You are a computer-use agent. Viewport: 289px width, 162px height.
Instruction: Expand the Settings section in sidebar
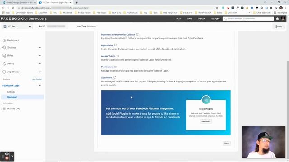(x=40, y=48)
